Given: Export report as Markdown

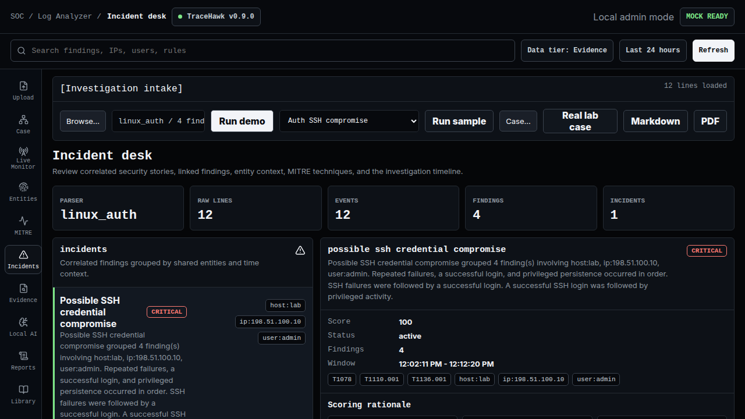Looking at the screenshot, I should (x=655, y=121).
